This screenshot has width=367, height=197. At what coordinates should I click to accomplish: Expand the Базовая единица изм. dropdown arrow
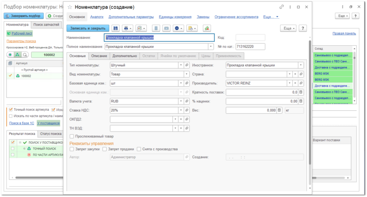point(181,83)
